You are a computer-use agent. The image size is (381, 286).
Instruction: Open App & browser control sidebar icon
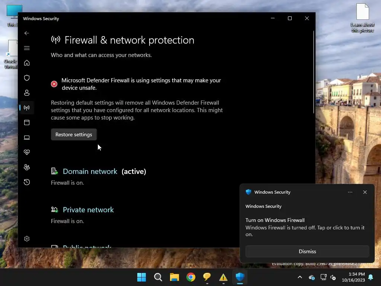[x=27, y=123]
